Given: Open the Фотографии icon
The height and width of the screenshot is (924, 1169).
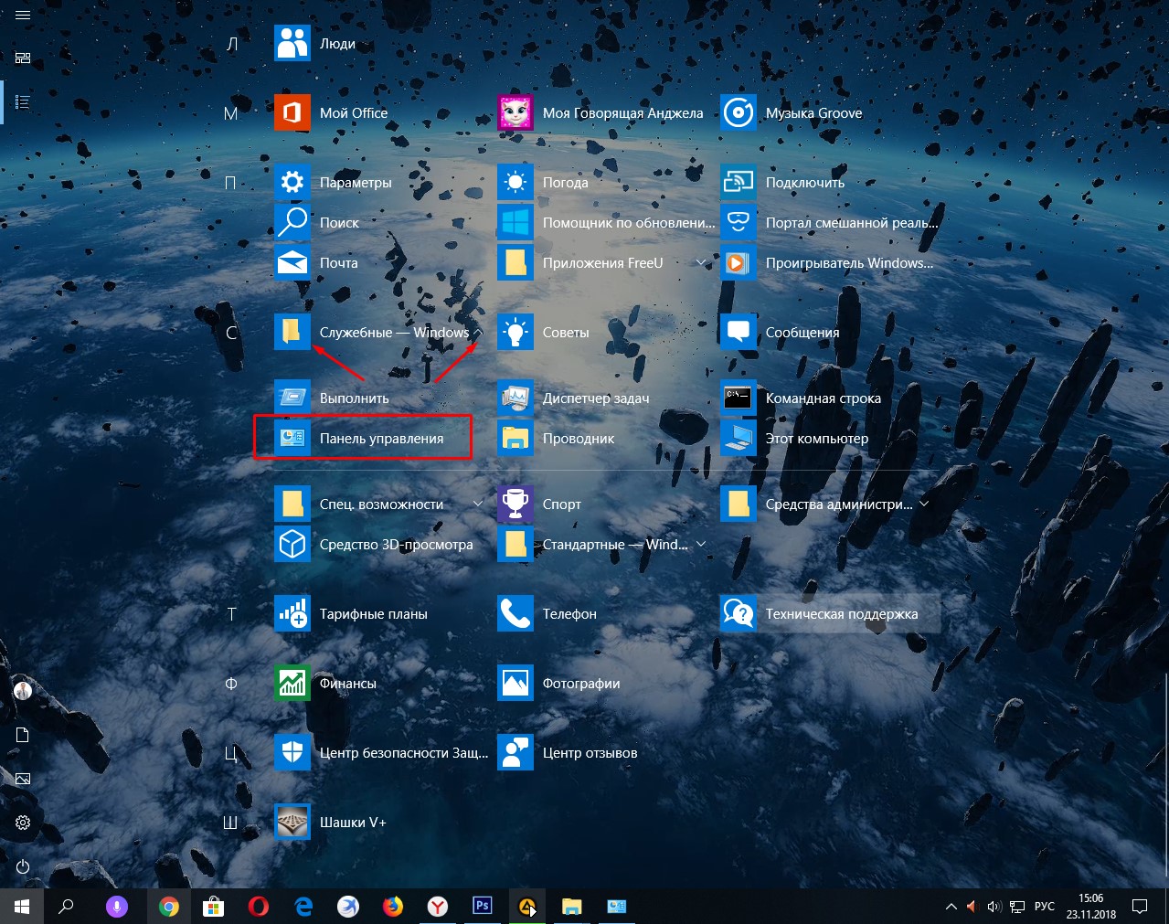Looking at the screenshot, I should [x=515, y=683].
